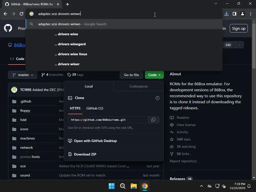Click the browser forward arrow
256x192 pixels.
[13, 14]
